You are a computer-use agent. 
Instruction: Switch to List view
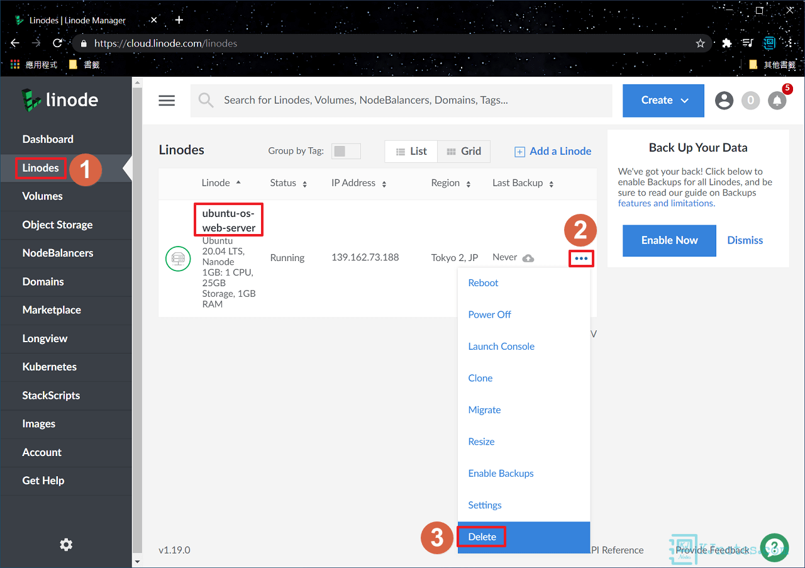click(x=411, y=152)
